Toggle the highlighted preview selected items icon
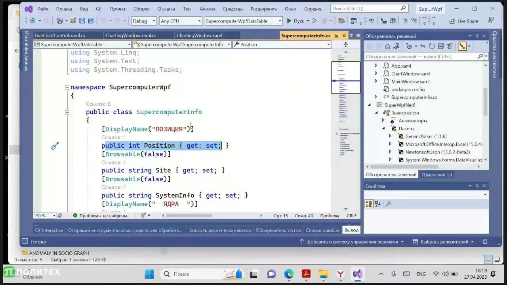This screenshot has height=285, width=507. tap(462, 46)
